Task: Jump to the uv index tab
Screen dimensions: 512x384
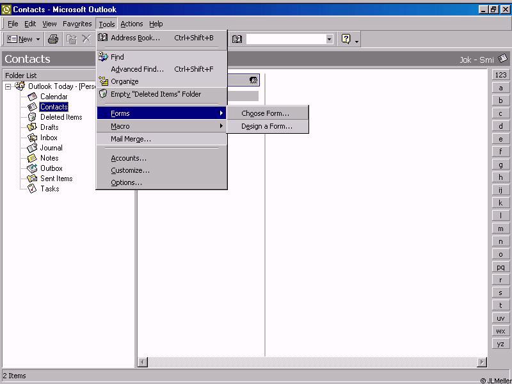Action: [500, 318]
